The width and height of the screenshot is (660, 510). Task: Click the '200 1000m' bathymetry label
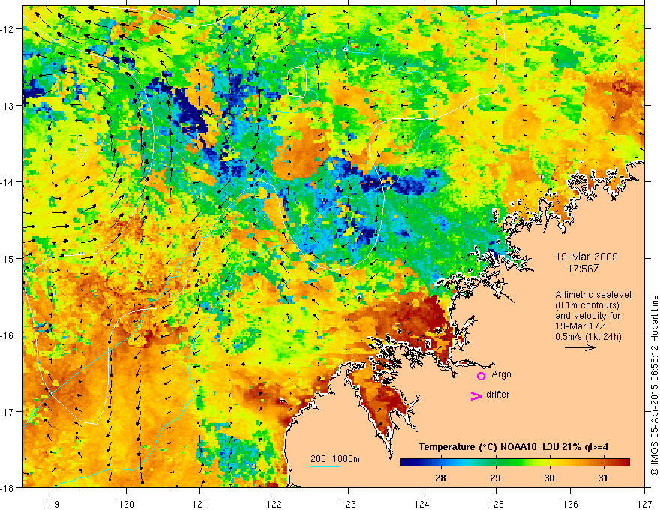pyautogui.click(x=335, y=459)
